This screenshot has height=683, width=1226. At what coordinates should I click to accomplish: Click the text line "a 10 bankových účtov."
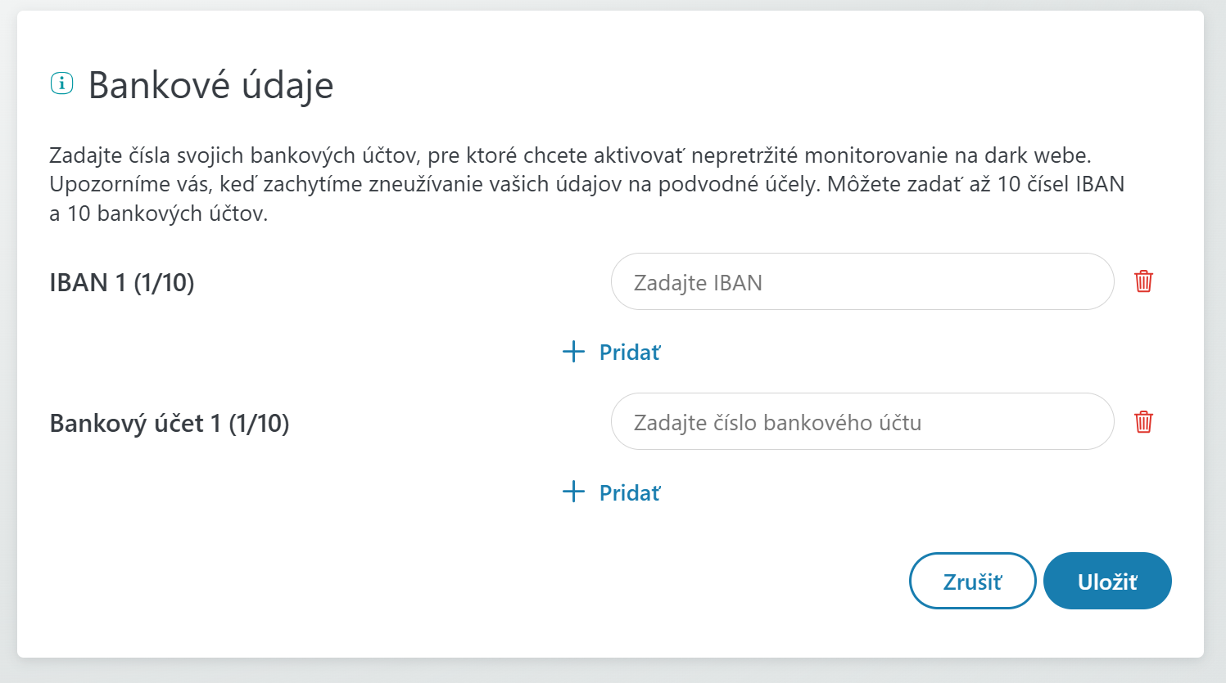click(x=159, y=213)
